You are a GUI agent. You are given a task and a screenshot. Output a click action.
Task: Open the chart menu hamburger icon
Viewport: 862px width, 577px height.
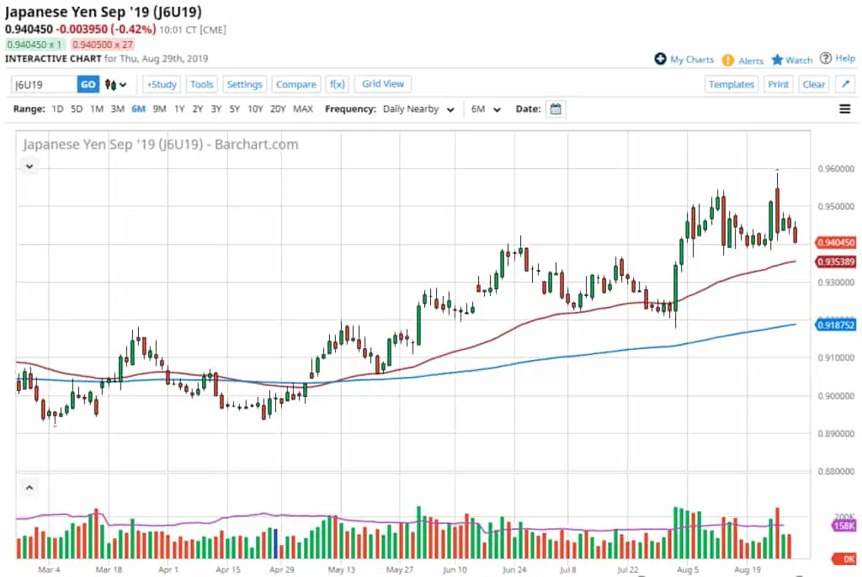point(844,109)
